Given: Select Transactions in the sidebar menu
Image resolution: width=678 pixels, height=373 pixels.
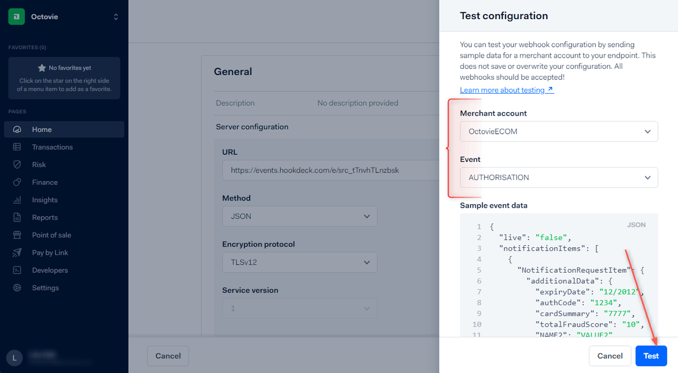Looking at the screenshot, I should point(53,147).
